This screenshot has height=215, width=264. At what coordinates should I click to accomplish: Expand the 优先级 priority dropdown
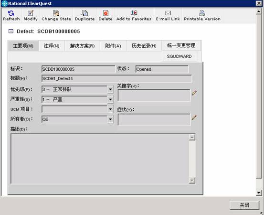[110, 89]
